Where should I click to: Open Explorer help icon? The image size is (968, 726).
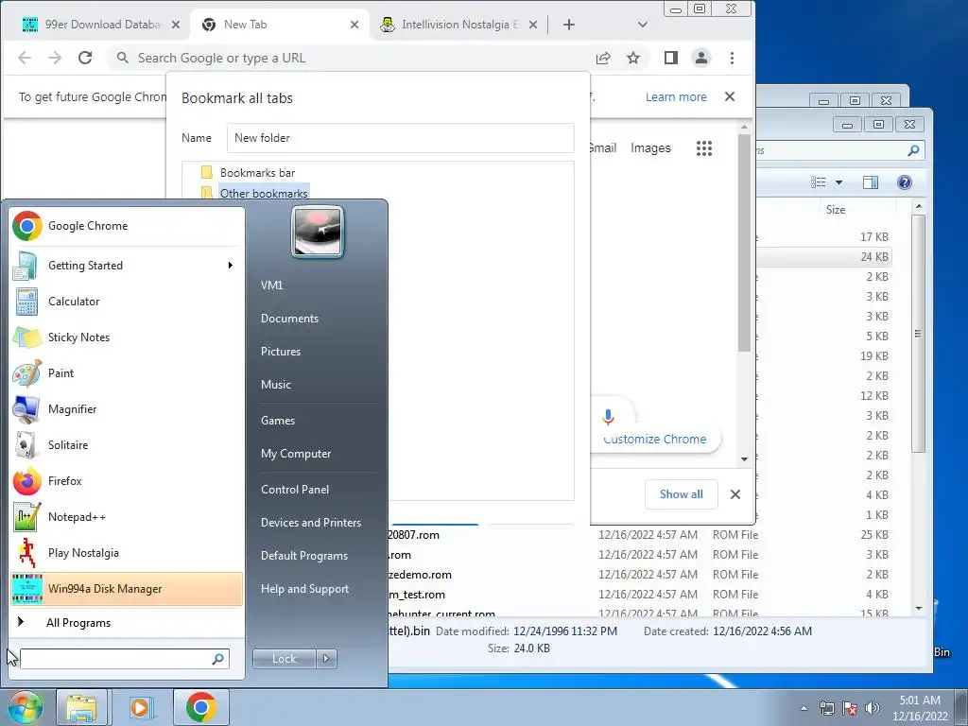(905, 182)
